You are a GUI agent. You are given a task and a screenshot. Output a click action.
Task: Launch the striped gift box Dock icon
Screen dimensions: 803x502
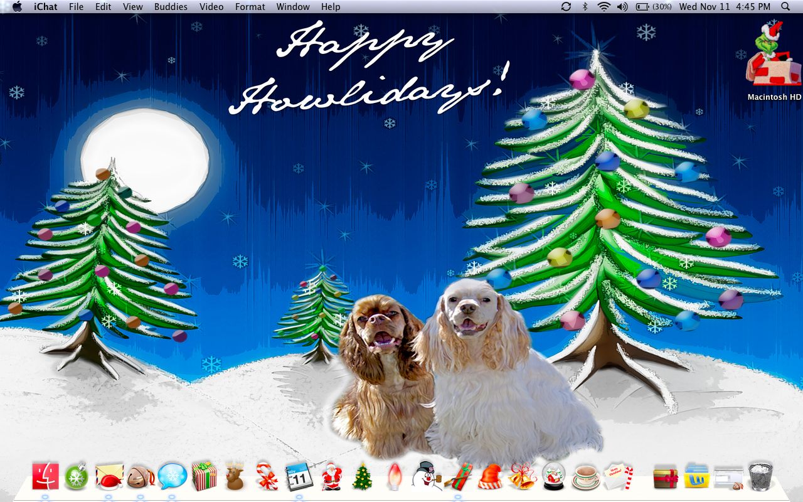coord(204,476)
